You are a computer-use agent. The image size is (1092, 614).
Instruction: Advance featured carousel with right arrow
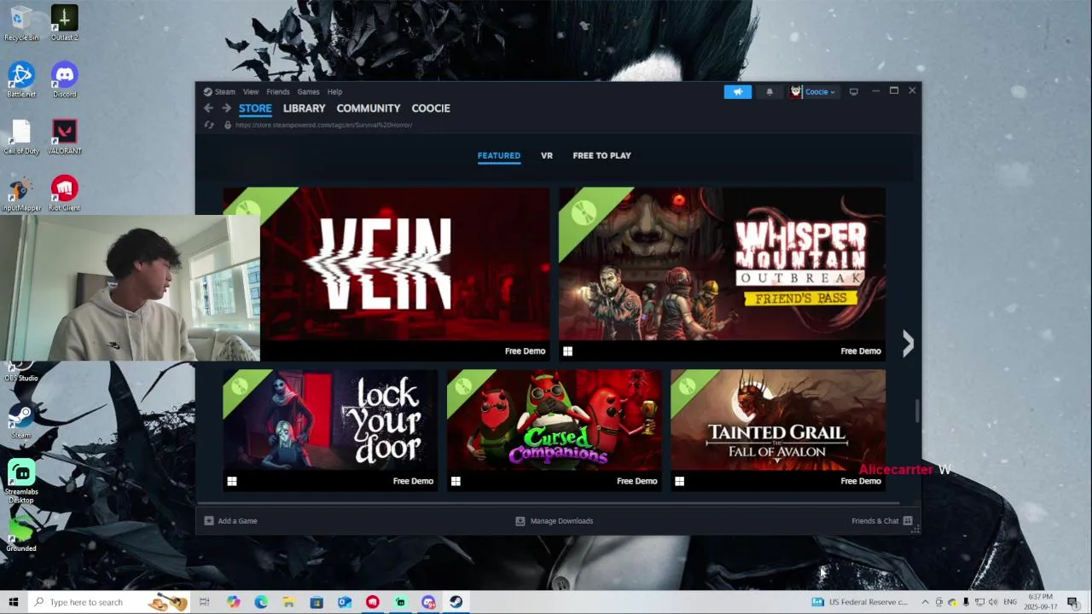(x=908, y=344)
